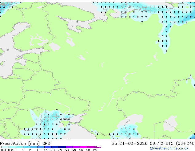Pick the 15–20 mm blue legend swatch
The width and height of the screenshot is (195, 151).
coord(48,147)
